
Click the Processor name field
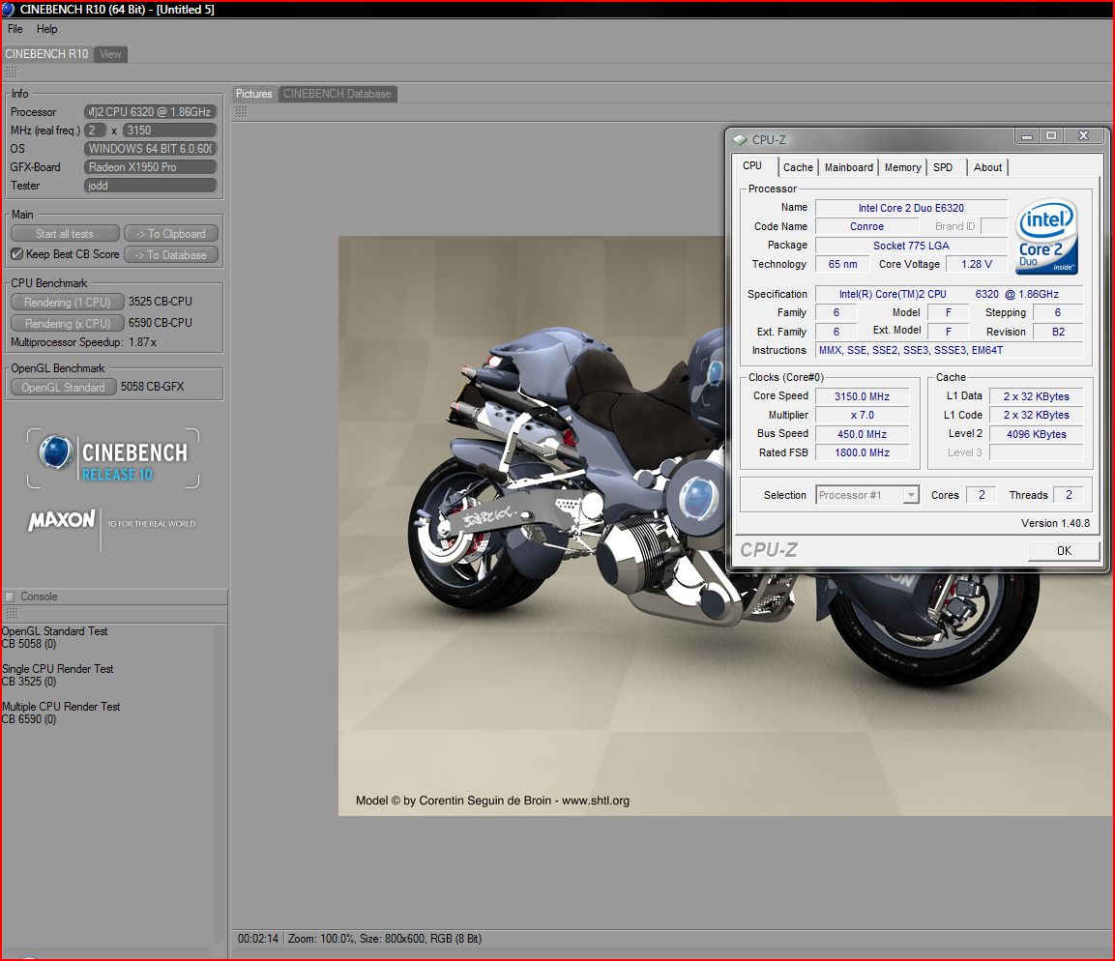tap(150, 111)
